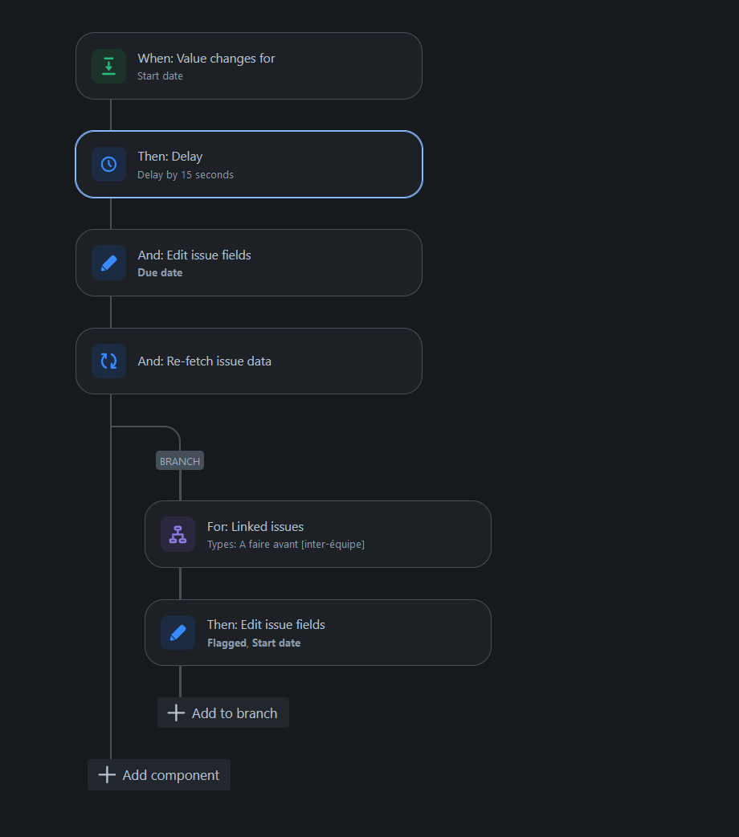Click the pencil icon on the Flagged, Start date action
Screen dimensions: 739x837
pyautogui.click(x=178, y=633)
